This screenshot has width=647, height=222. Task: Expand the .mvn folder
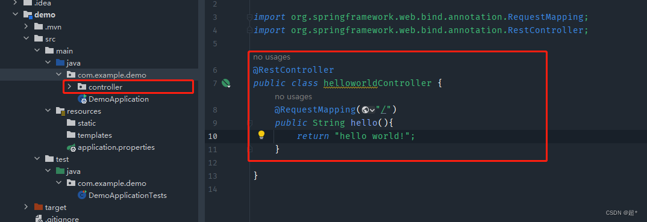26,26
